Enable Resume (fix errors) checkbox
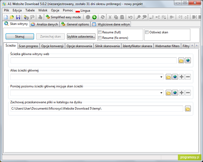 pos(100,38)
